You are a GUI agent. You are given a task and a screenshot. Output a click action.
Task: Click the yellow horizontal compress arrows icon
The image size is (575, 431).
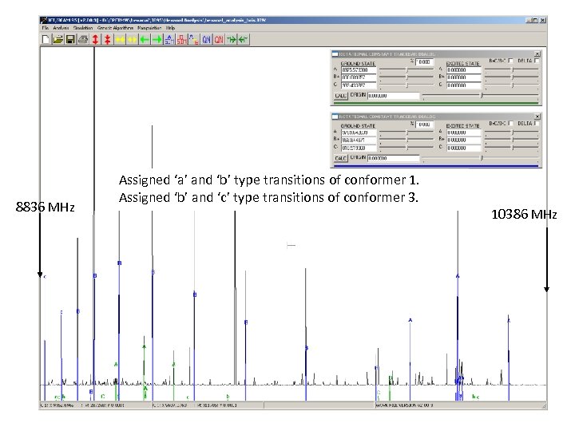coord(120,40)
